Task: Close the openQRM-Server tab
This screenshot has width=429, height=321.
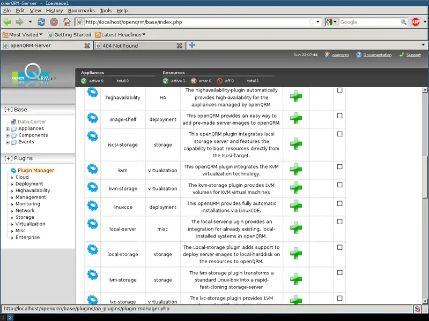Action: 87,45
